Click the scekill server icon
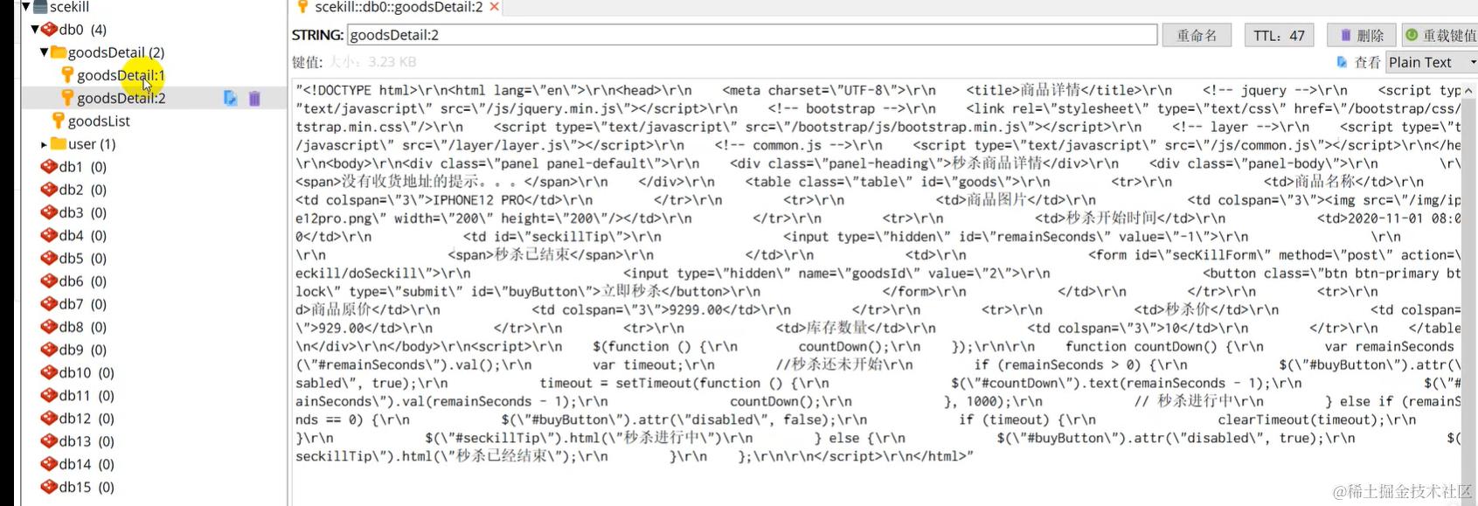This screenshot has height=506, width=1478. click(x=40, y=7)
